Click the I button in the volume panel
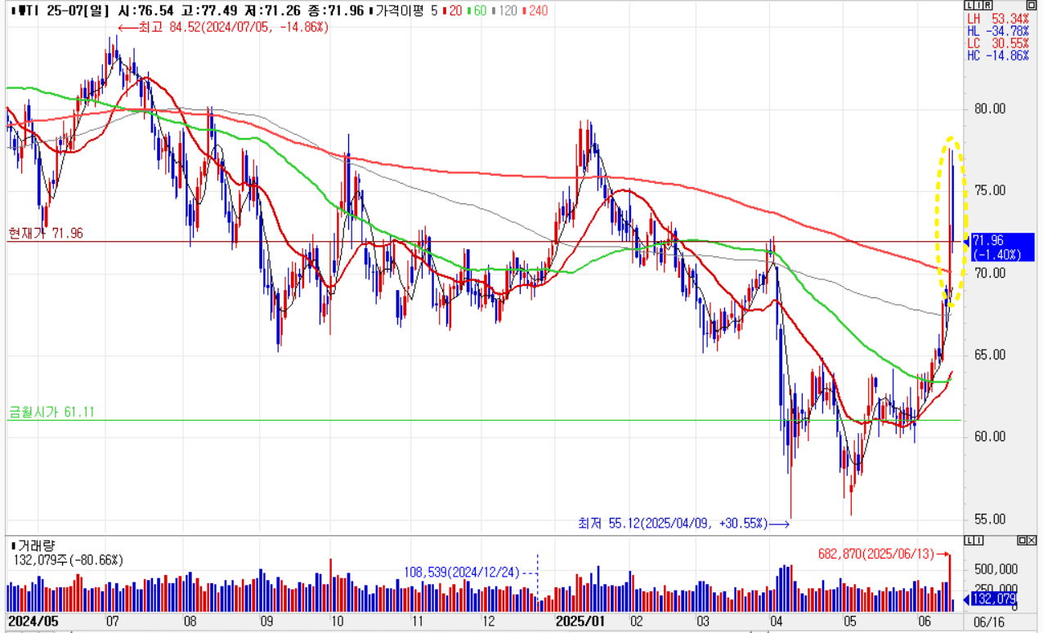 pyautogui.click(x=978, y=541)
